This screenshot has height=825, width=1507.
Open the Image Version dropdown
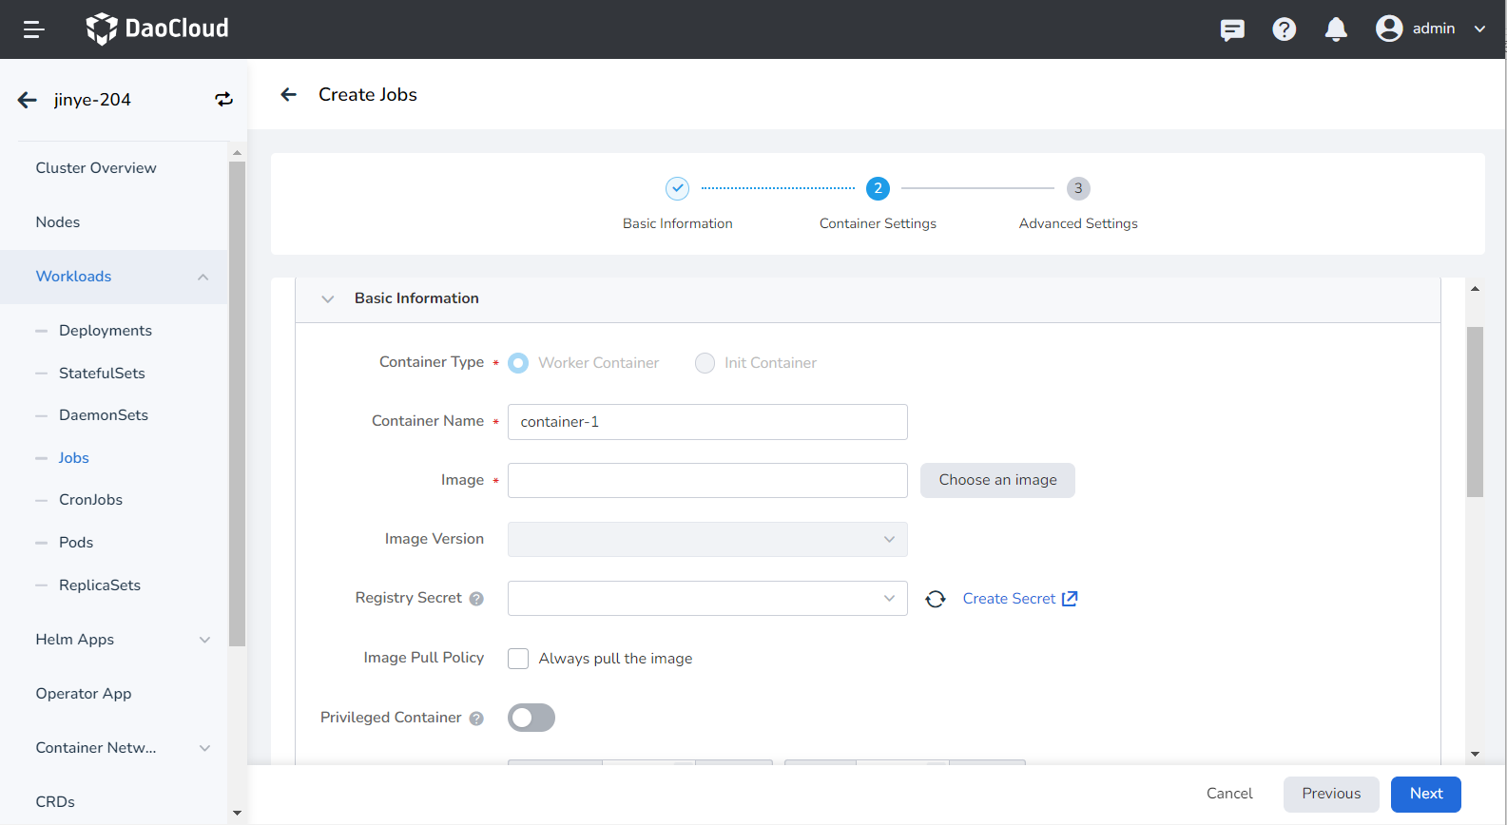point(707,539)
